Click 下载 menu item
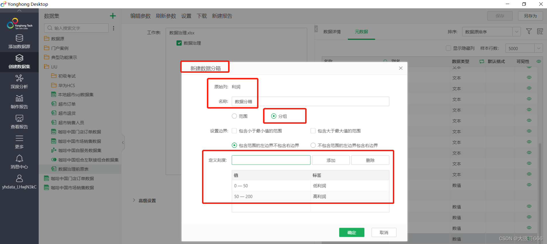 pyautogui.click(x=202, y=16)
